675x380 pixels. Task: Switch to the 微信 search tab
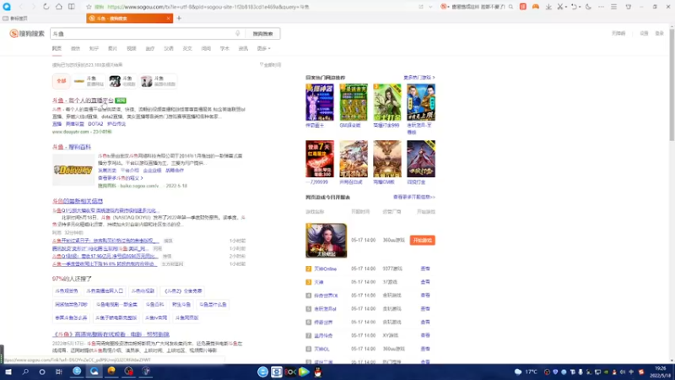(x=75, y=49)
